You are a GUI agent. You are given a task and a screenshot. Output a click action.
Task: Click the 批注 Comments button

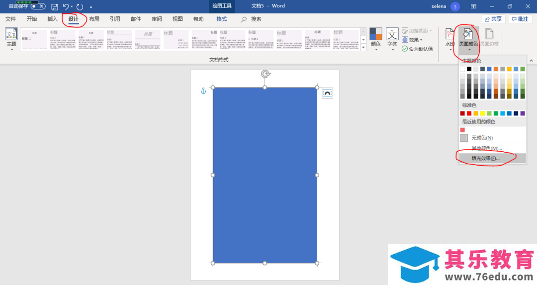click(x=520, y=19)
